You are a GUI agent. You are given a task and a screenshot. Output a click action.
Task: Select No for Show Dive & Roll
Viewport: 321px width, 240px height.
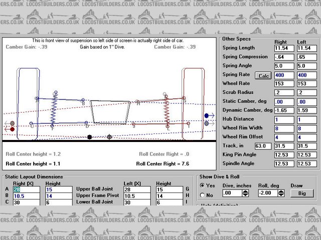coord(202,195)
